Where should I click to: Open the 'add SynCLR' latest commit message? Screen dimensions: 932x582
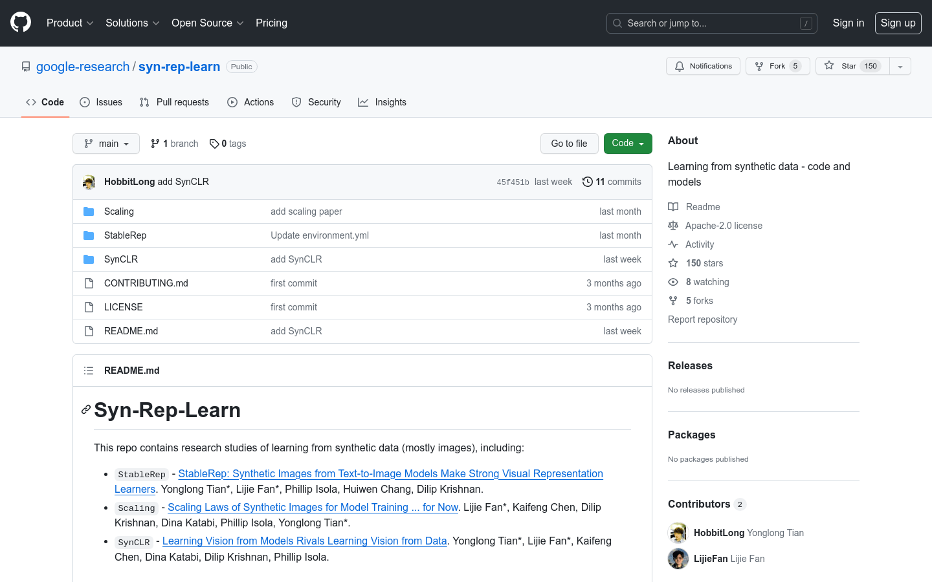pos(183,182)
